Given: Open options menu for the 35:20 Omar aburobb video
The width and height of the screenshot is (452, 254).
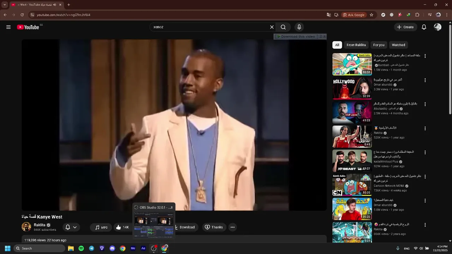Looking at the screenshot, I should [x=425, y=201].
